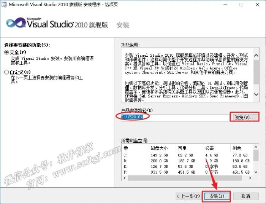Click the 卷 column header
The image size is (266, 204).
tap(135, 148)
